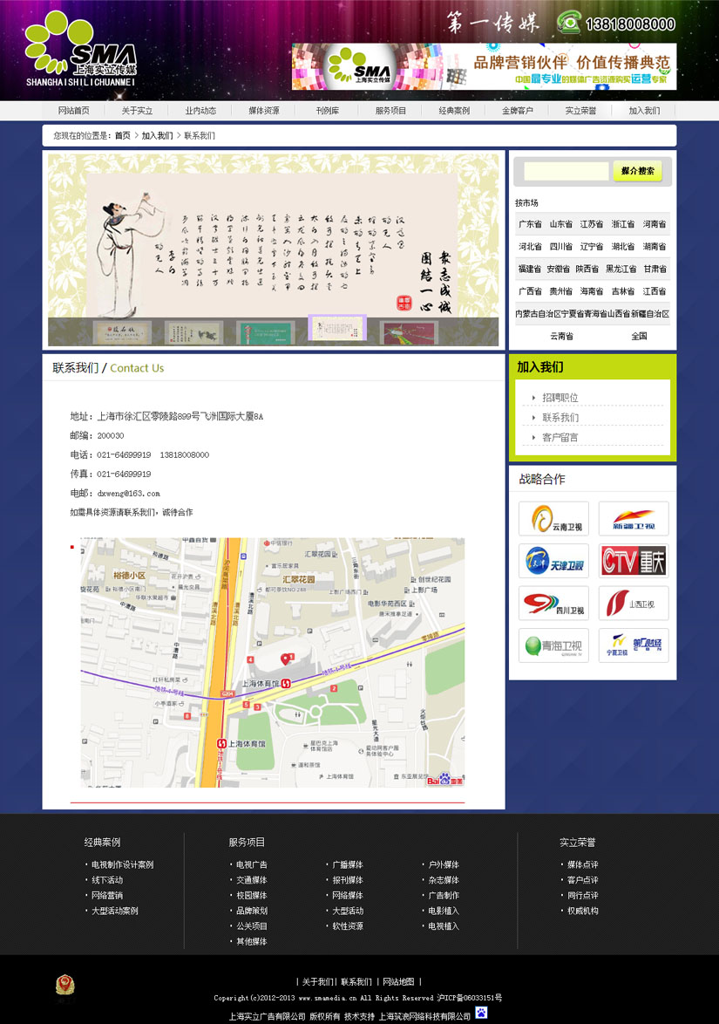Click the police badge icon in the footer
Image resolution: width=719 pixels, height=1024 pixels.
tap(64, 986)
